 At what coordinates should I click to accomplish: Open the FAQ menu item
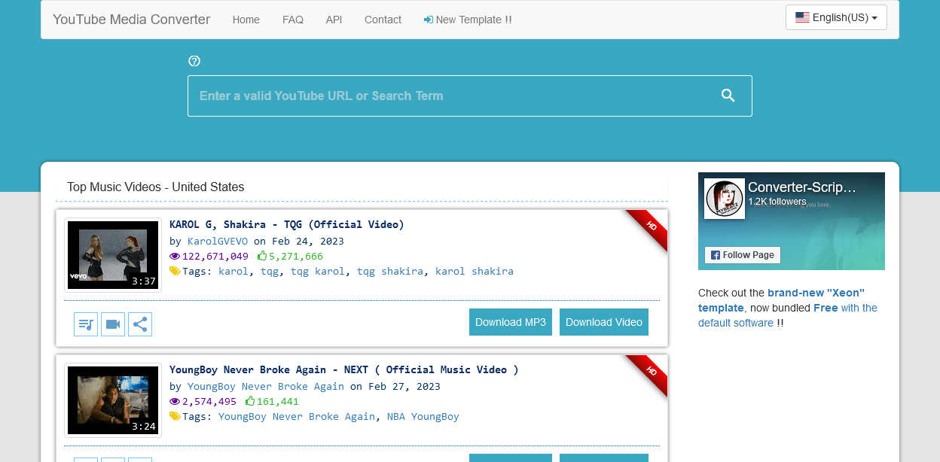(293, 20)
